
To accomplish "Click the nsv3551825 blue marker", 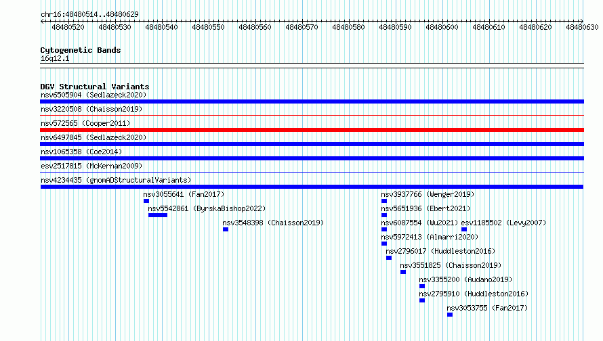I will [403, 272].
